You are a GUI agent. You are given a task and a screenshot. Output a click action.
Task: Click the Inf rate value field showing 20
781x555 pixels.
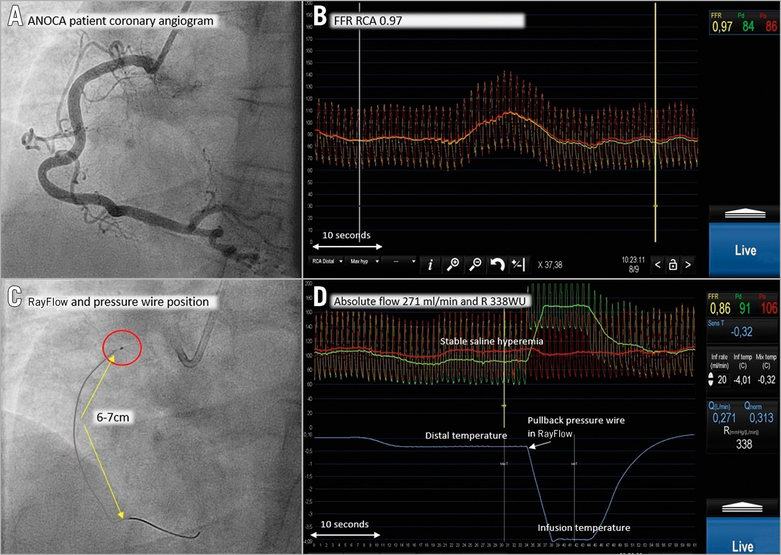722,380
